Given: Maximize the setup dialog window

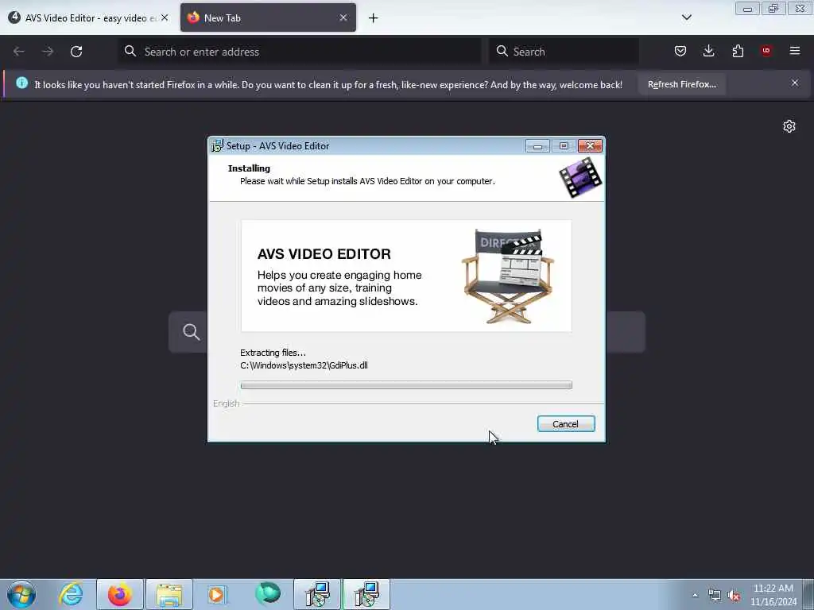Looking at the screenshot, I should click(x=564, y=146).
